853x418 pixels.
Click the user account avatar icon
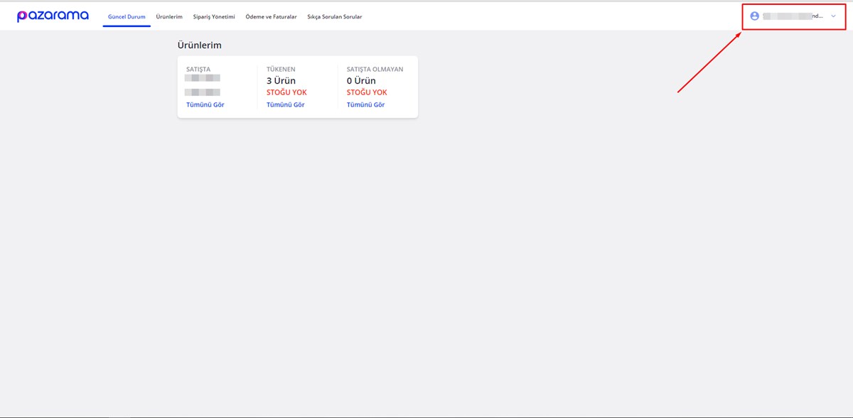pyautogui.click(x=755, y=16)
